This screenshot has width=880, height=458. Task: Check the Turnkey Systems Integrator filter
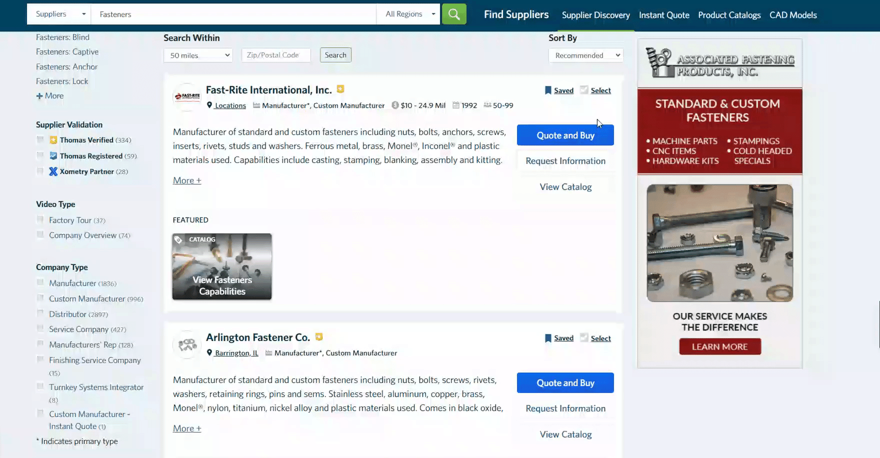[x=40, y=387]
